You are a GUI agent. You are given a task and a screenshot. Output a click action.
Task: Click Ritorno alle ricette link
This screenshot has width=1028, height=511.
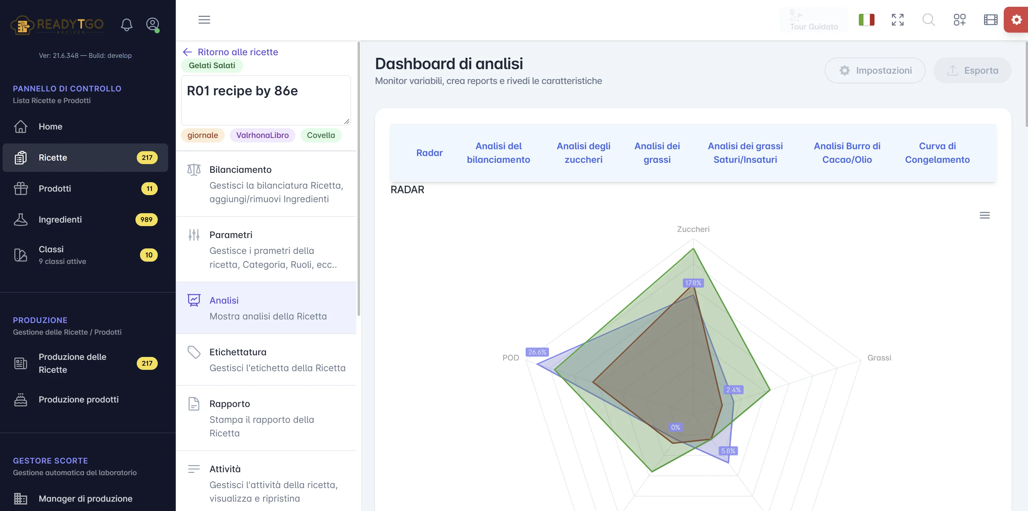tap(230, 52)
